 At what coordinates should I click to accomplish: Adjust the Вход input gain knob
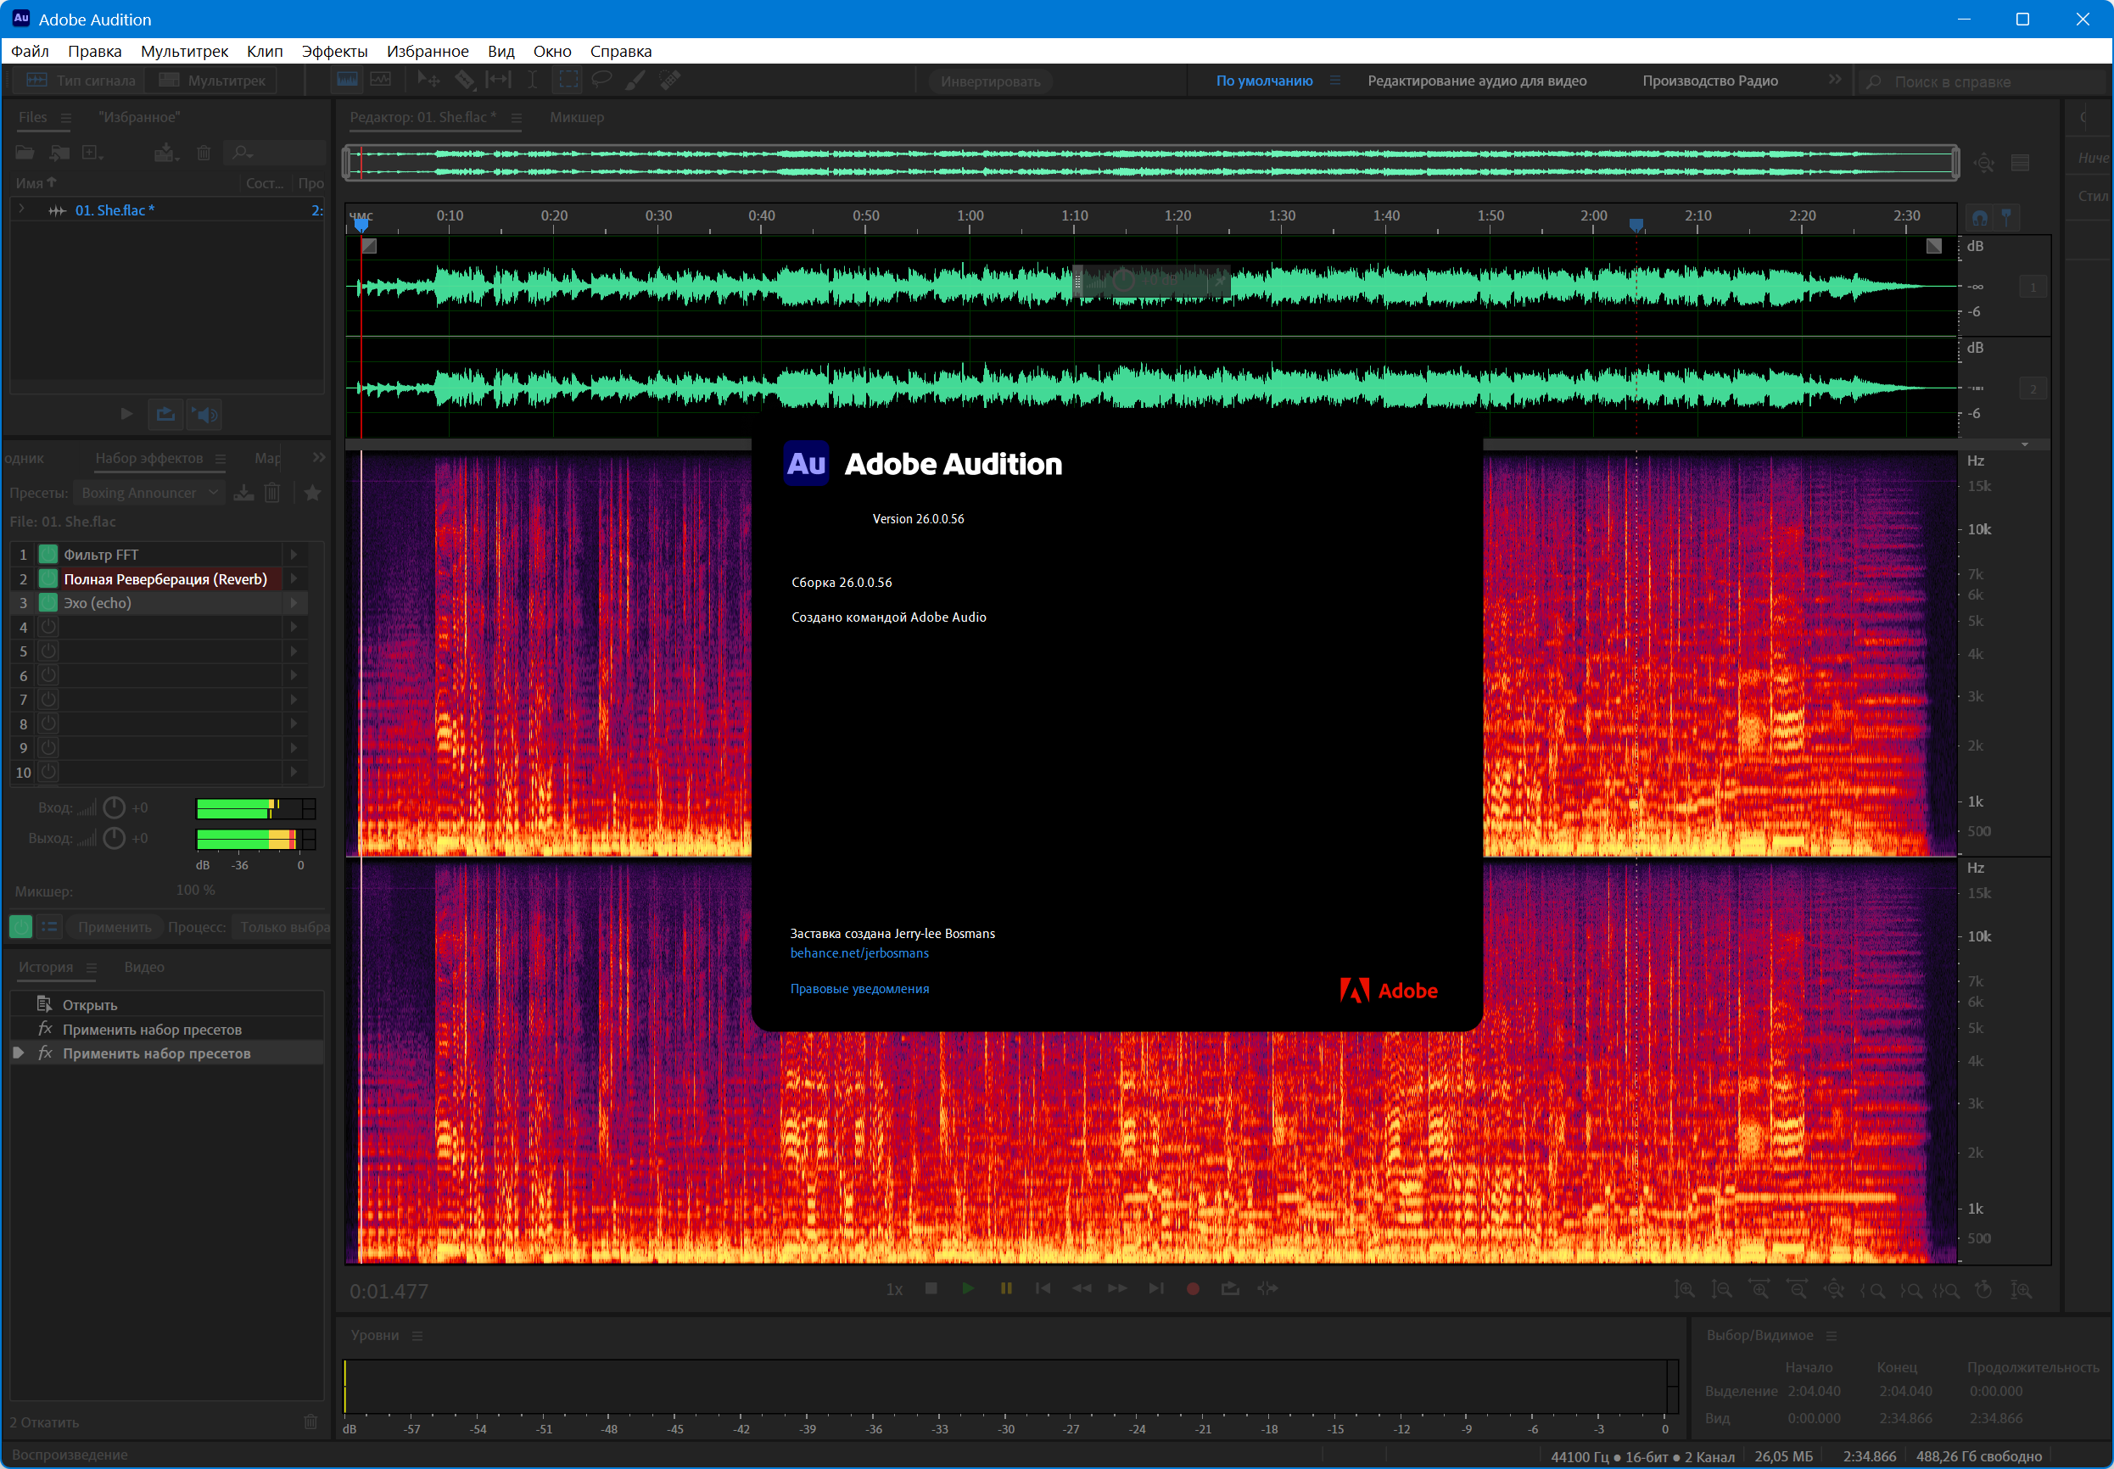pos(115,808)
